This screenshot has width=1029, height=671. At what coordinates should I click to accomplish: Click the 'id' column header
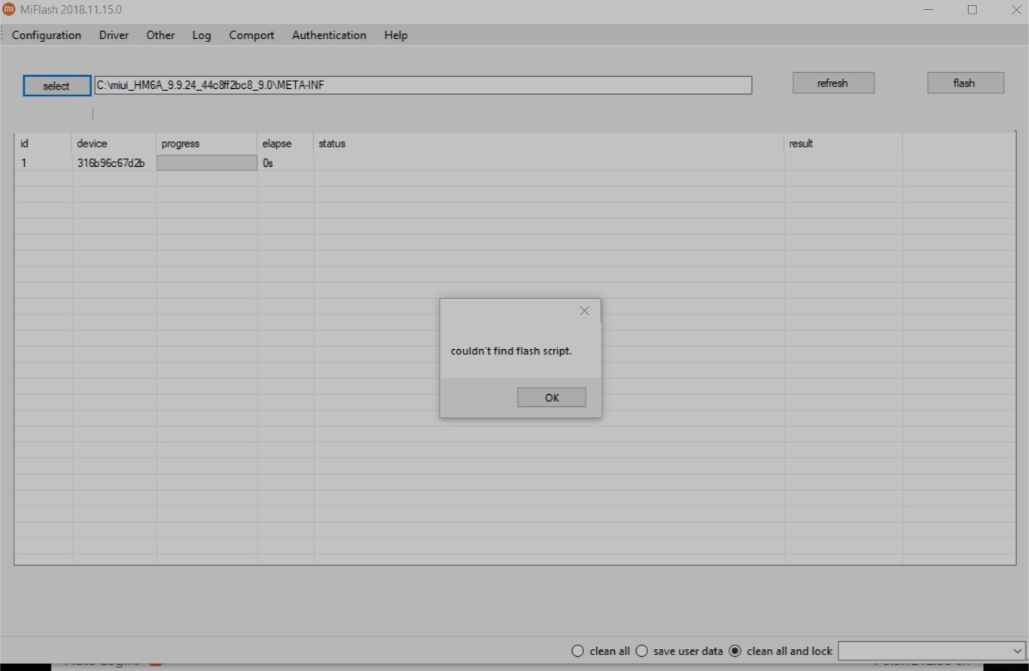coord(44,144)
